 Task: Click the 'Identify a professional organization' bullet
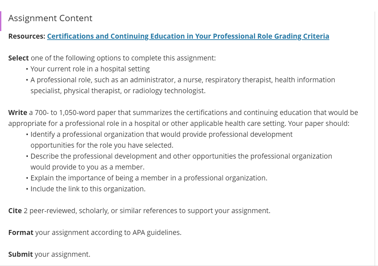[162, 134]
